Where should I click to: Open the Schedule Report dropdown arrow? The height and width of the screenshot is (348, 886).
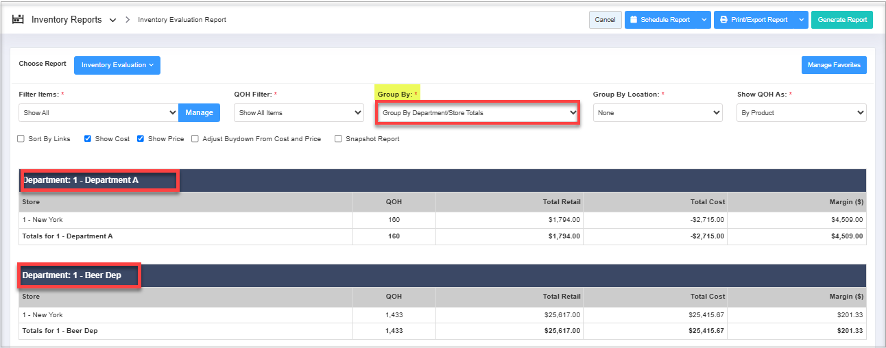coord(704,20)
